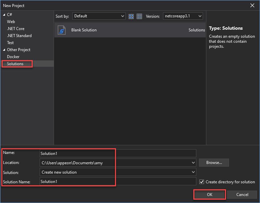The height and width of the screenshot is (203, 260).
Task: Switch to the large tile view icon
Action: coord(131,16)
